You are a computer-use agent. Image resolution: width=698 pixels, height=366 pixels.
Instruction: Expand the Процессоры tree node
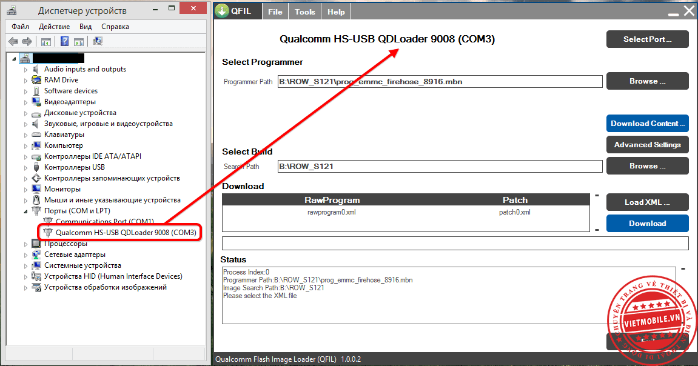click(25, 243)
